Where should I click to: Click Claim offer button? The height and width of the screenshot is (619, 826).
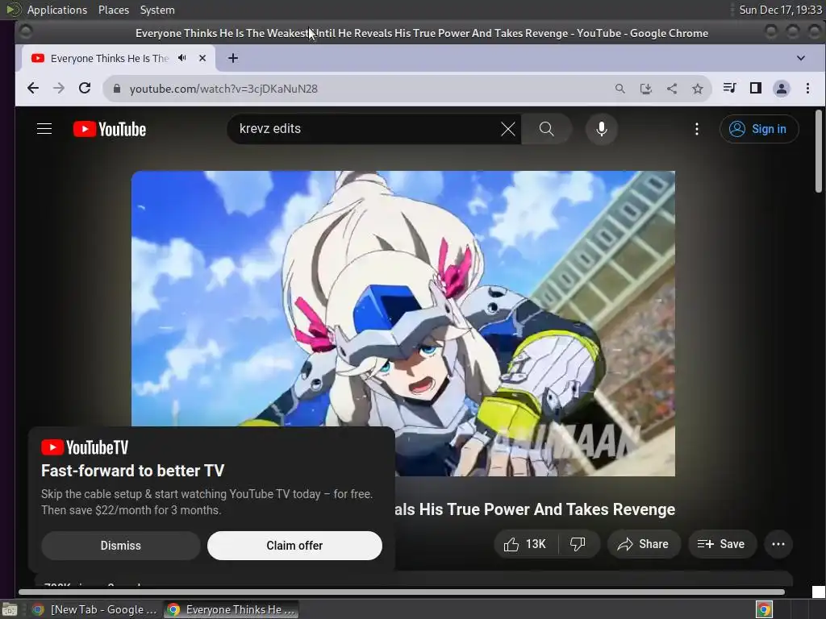click(x=294, y=546)
